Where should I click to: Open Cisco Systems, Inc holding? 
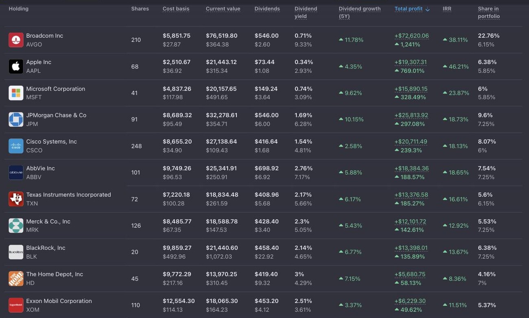51,142
